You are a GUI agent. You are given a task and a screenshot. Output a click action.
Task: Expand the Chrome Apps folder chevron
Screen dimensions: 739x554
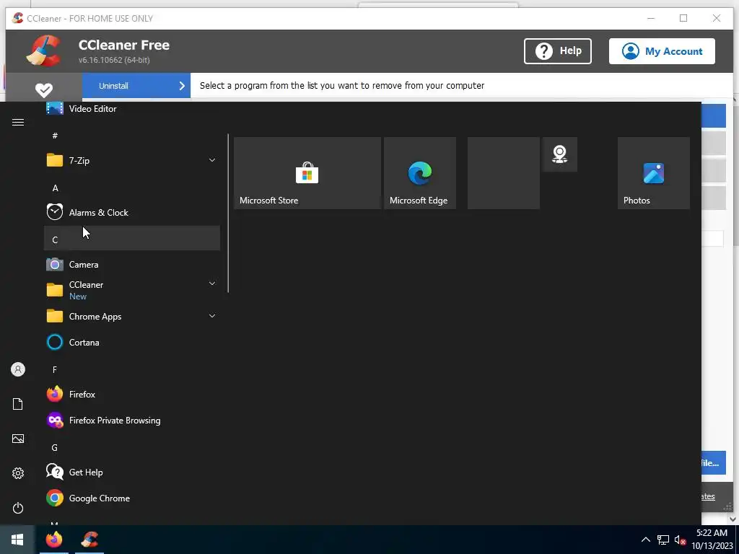pos(212,316)
